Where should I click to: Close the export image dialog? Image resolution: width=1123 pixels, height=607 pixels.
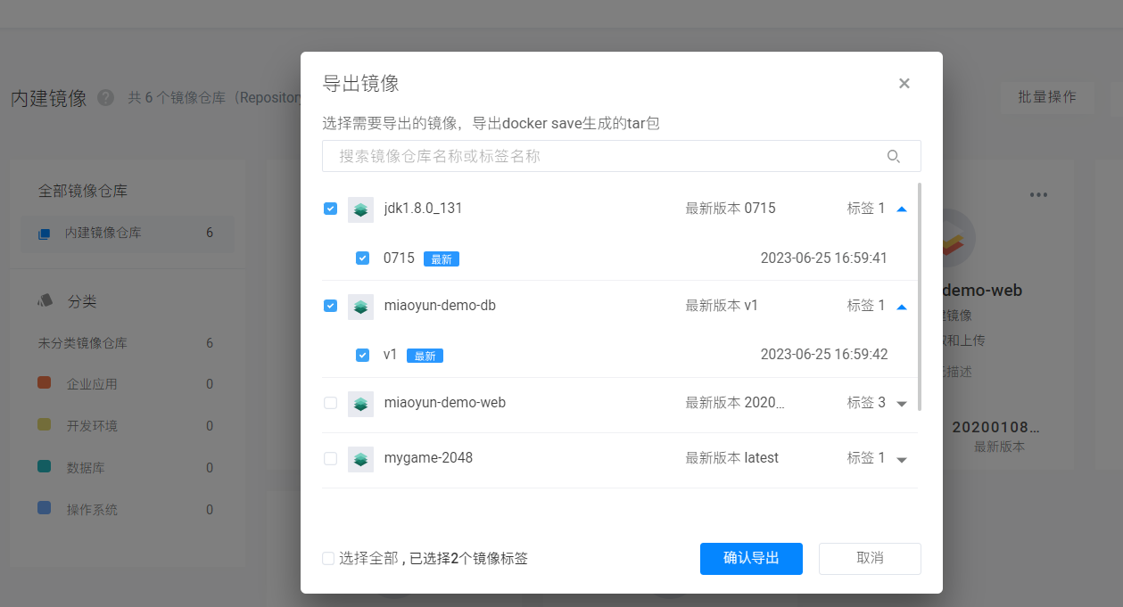pos(904,84)
